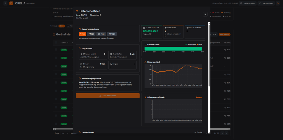Sort by the Status column arrows

[x=68, y=43]
